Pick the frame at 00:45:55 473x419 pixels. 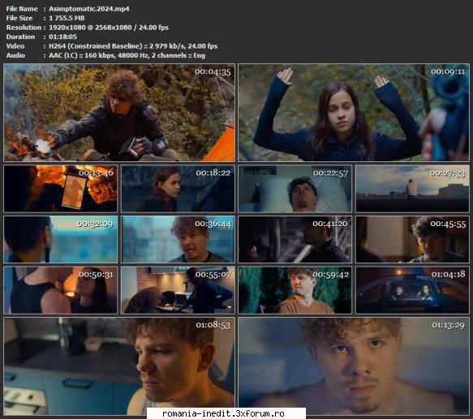[x=412, y=239]
